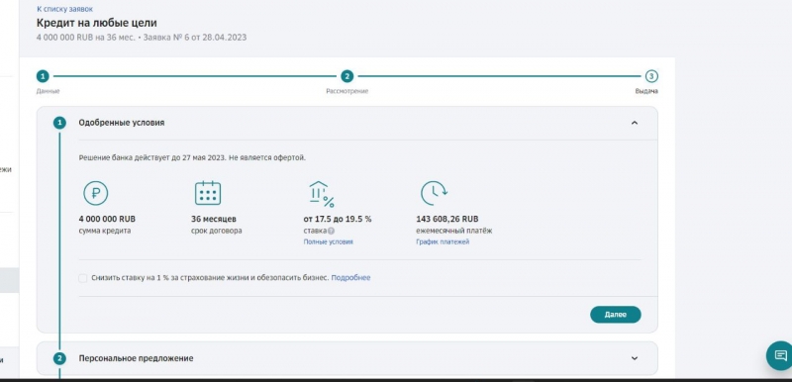
Task: Click the ruble loan amount icon
Action: click(95, 193)
